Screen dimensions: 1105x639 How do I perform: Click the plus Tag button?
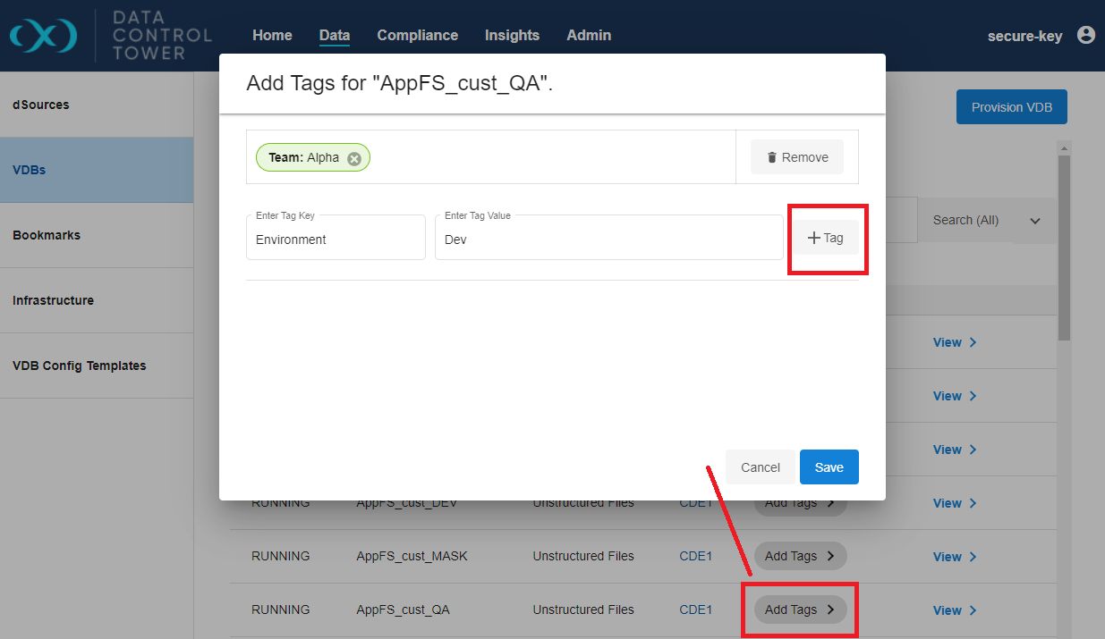pos(827,238)
